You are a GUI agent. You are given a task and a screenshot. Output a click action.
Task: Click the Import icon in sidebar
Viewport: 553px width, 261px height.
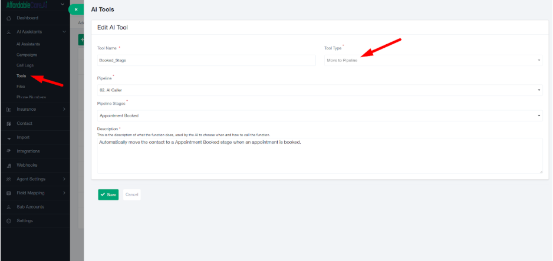click(8, 138)
